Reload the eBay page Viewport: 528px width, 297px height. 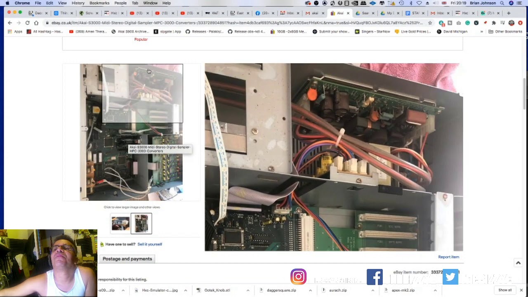[27, 23]
